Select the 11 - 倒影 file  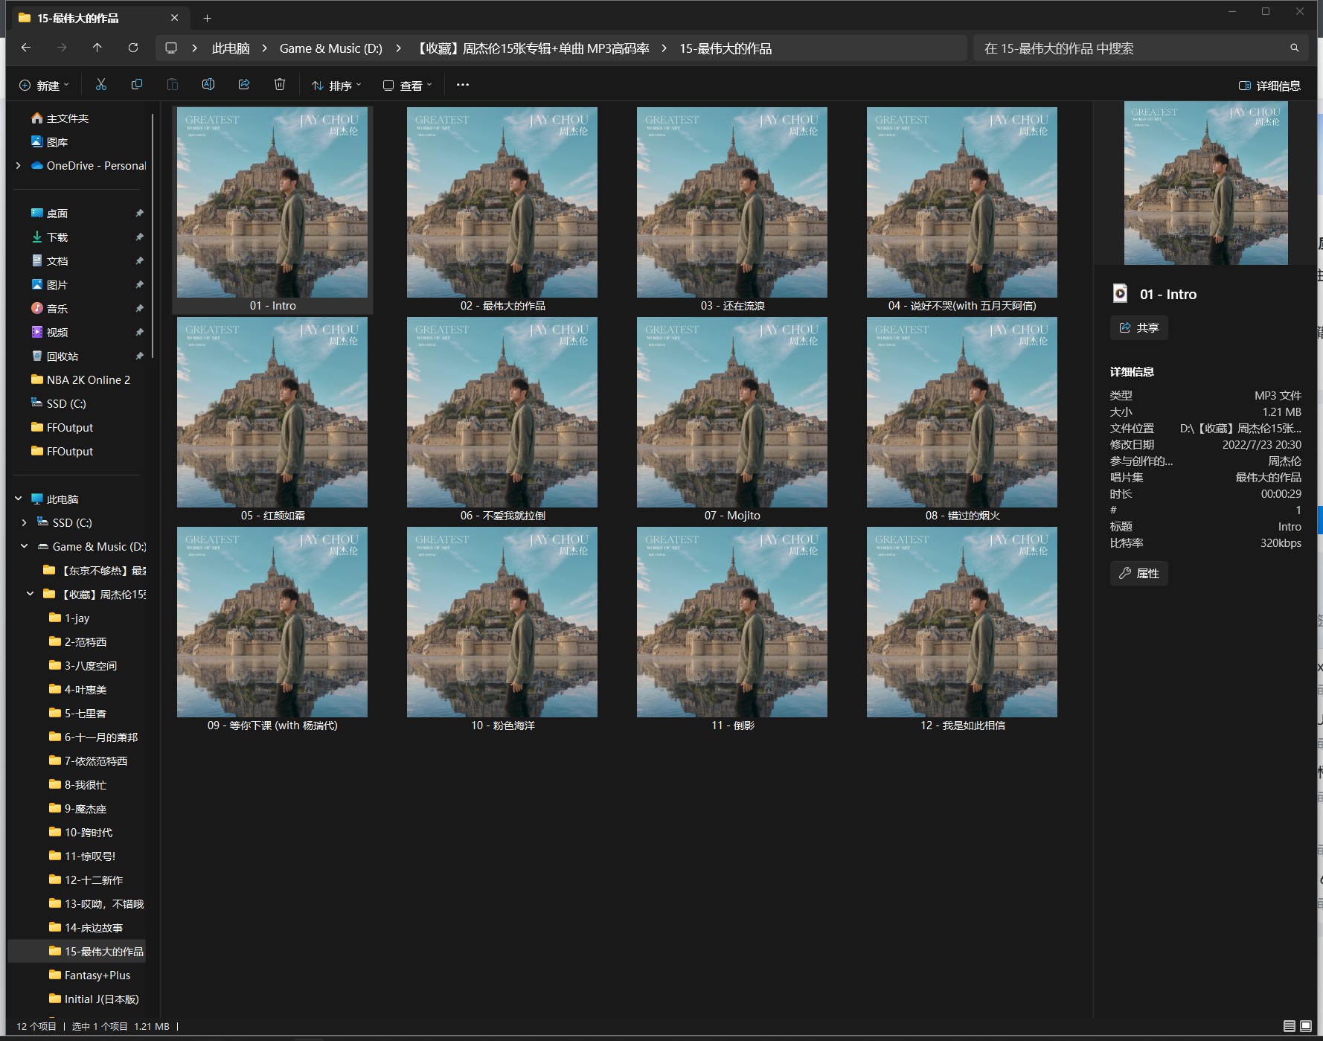point(732,630)
